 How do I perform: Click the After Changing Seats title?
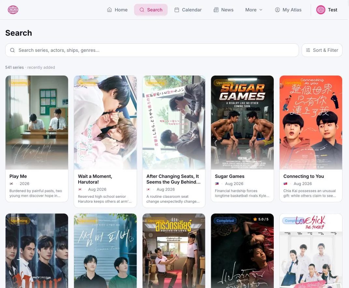point(173,179)
